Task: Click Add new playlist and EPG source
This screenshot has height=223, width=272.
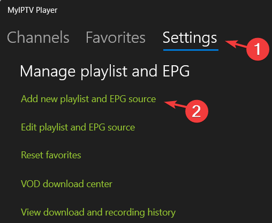Action: point(88,99)
